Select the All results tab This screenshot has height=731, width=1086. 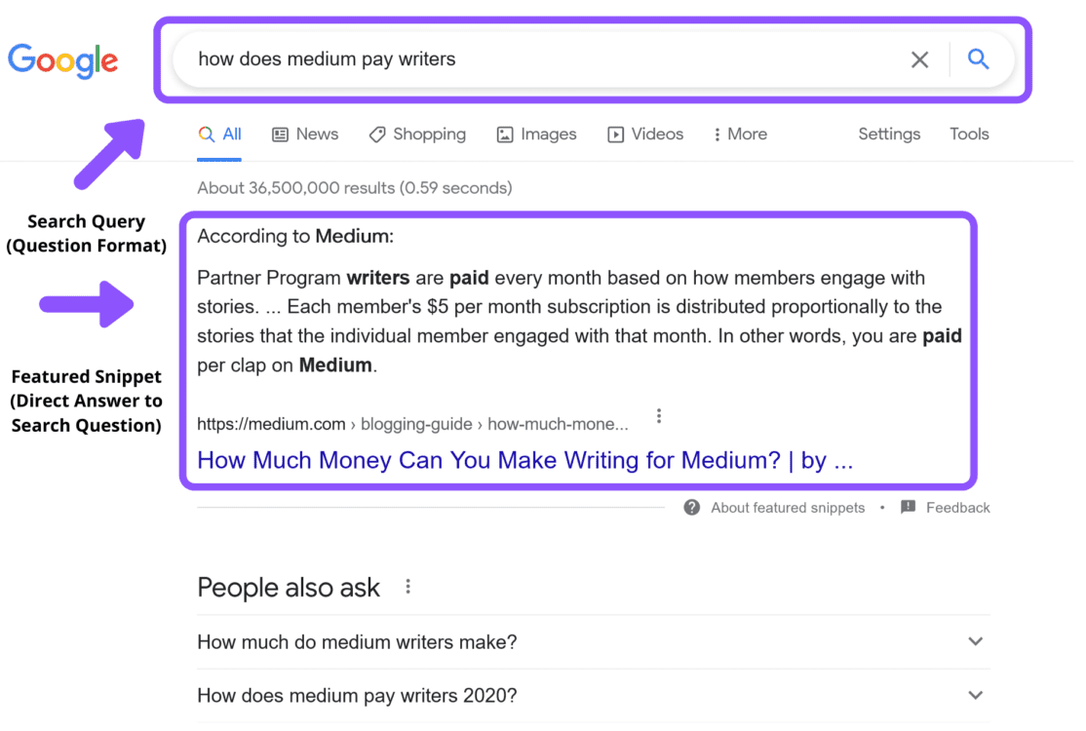point(219,135)
